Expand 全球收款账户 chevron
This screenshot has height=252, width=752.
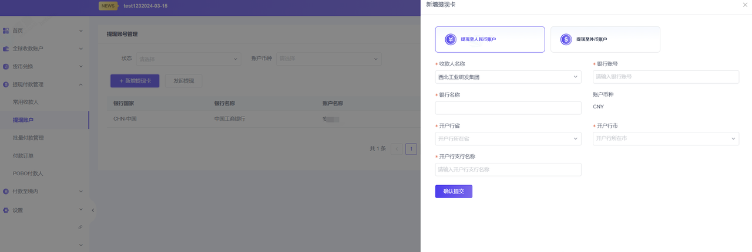coord(81,49)
